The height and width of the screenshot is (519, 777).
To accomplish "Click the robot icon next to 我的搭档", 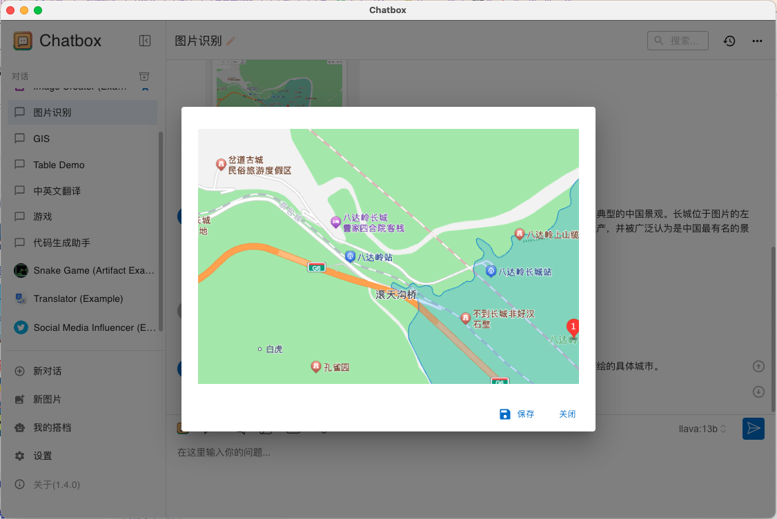I will point(20,427).
